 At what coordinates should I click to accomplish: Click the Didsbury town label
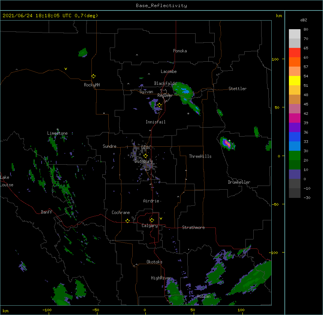[x=144, y=161]
